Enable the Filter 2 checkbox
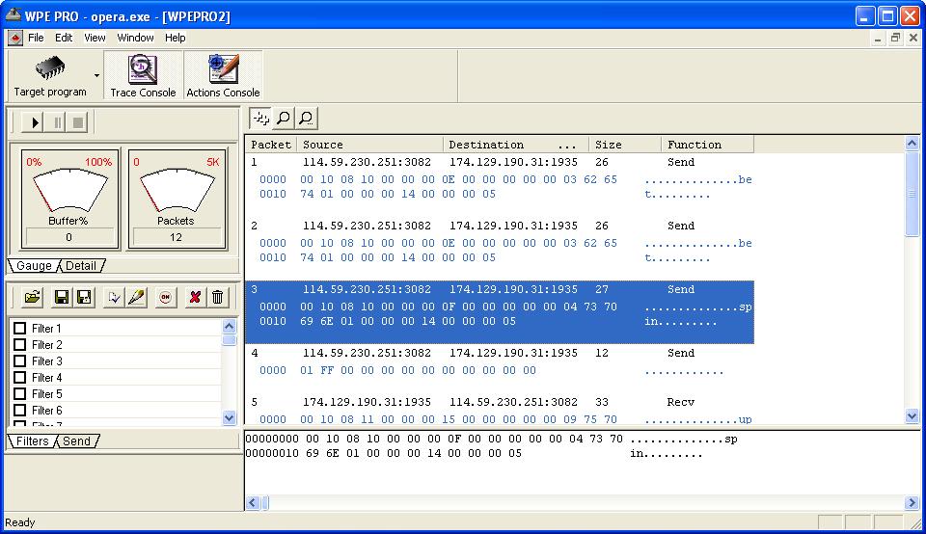Screen dimensions: 926x534 click(19, 344)
